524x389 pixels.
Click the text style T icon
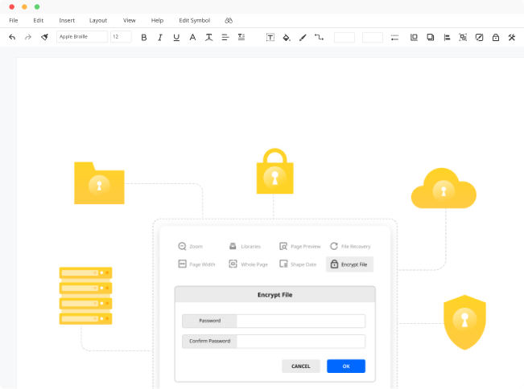coord(208,37)
